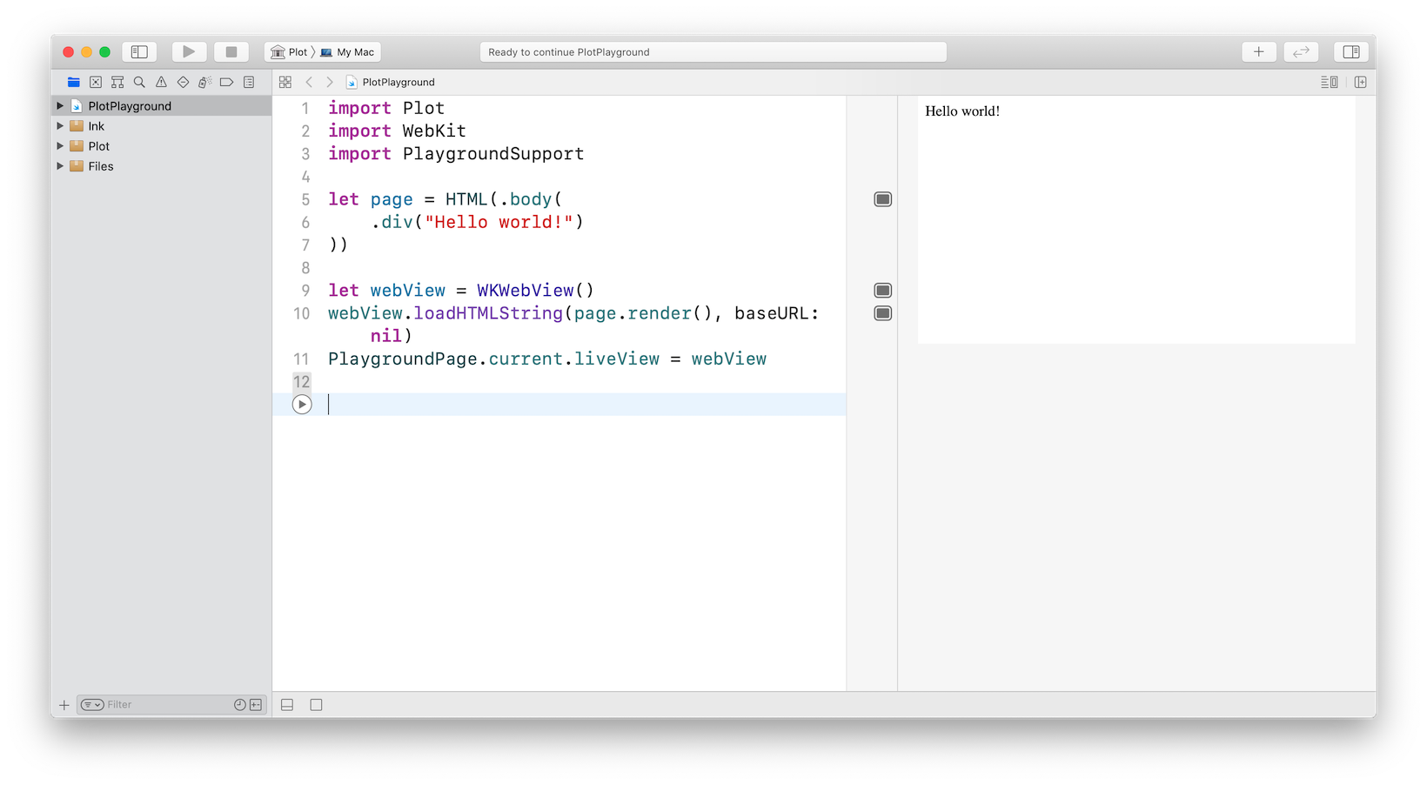
Task: Expand the Ink package
Action: pyautogui.click(x=60, y=125)
